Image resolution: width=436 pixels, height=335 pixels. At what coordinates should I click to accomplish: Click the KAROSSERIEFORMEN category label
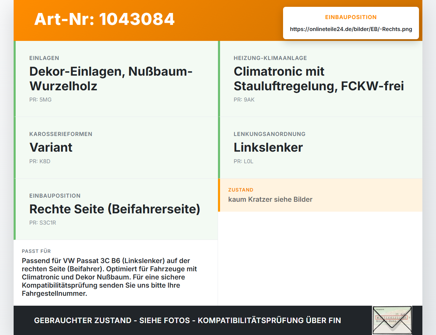(x=61, y=134)
